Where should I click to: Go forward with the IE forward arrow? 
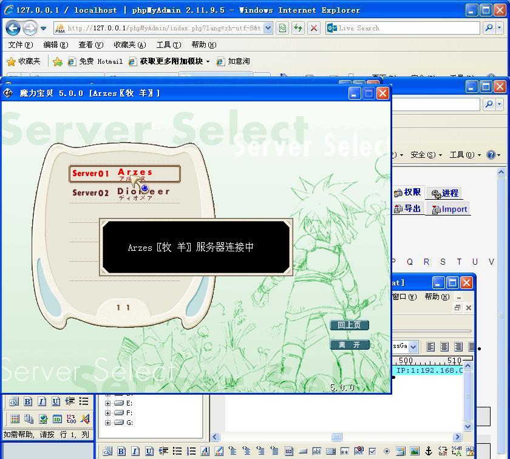pyautogui.click(x=30, y=29)
